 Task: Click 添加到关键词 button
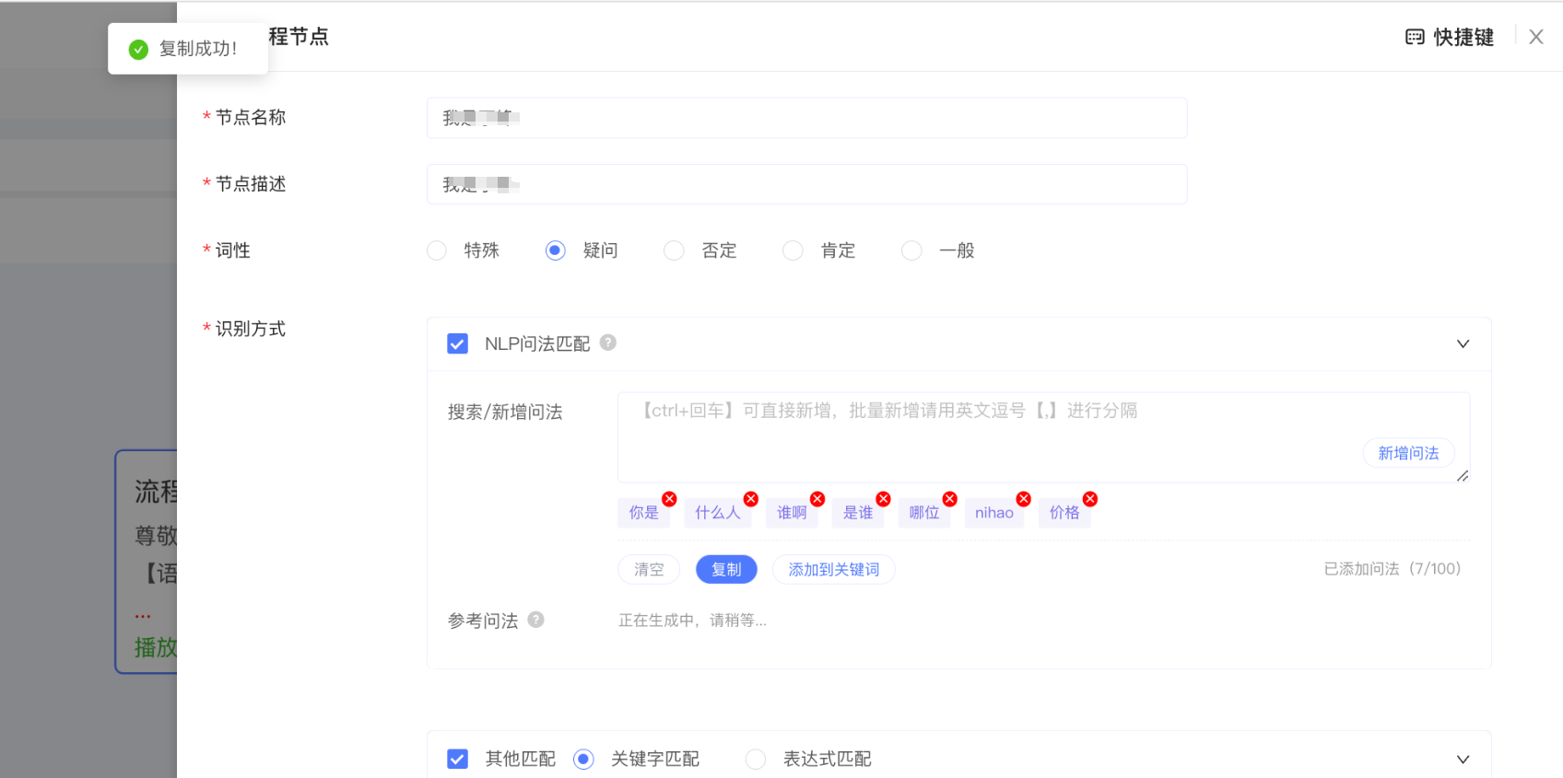point(833,569)
